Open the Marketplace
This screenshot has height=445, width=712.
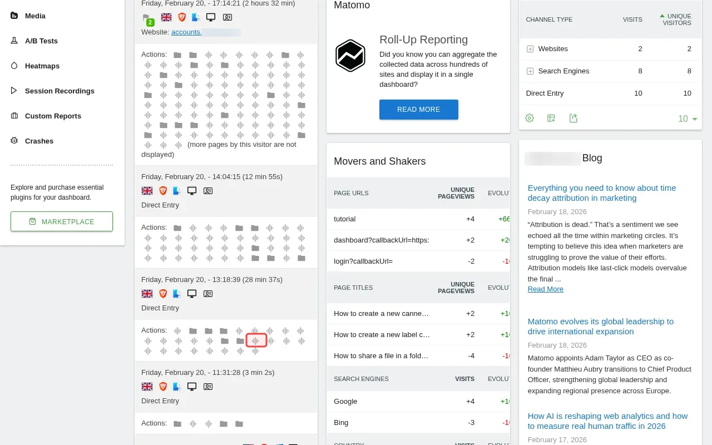(61, 221)
